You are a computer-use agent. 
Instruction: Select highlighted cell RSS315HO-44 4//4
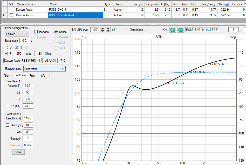coord(76,15)
